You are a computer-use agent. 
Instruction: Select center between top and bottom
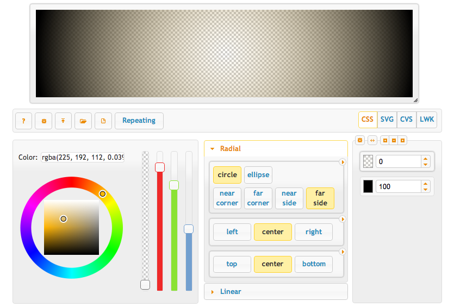(x=273, y=264)
